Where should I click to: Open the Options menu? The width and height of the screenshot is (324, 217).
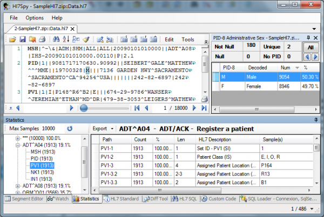(x=35, y=18)
